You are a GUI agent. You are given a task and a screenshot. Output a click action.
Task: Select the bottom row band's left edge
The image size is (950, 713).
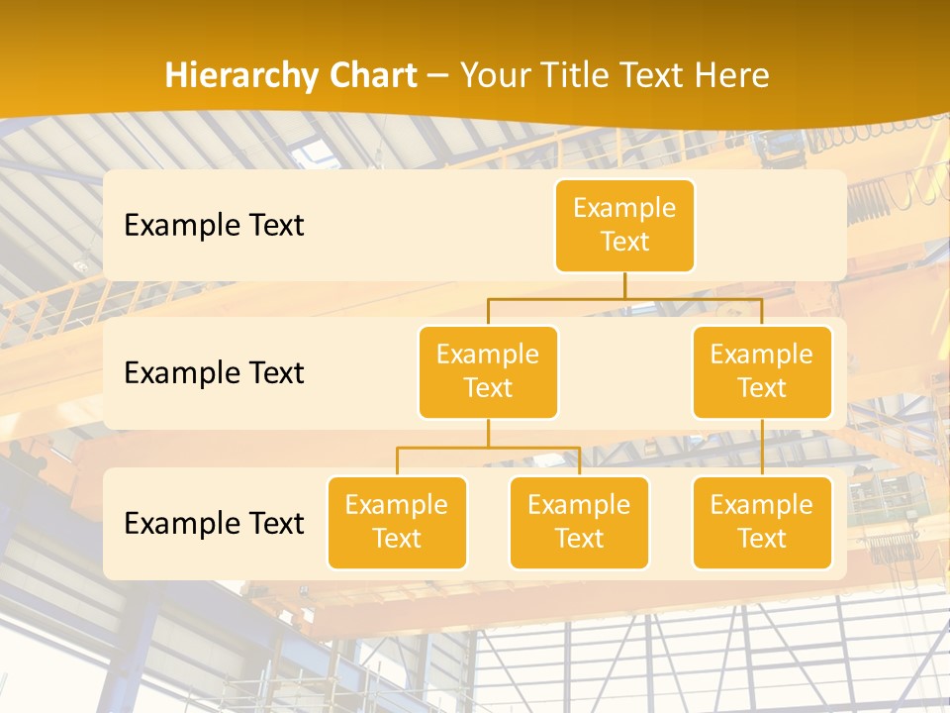pyautogui.click(x=112, y=523)
